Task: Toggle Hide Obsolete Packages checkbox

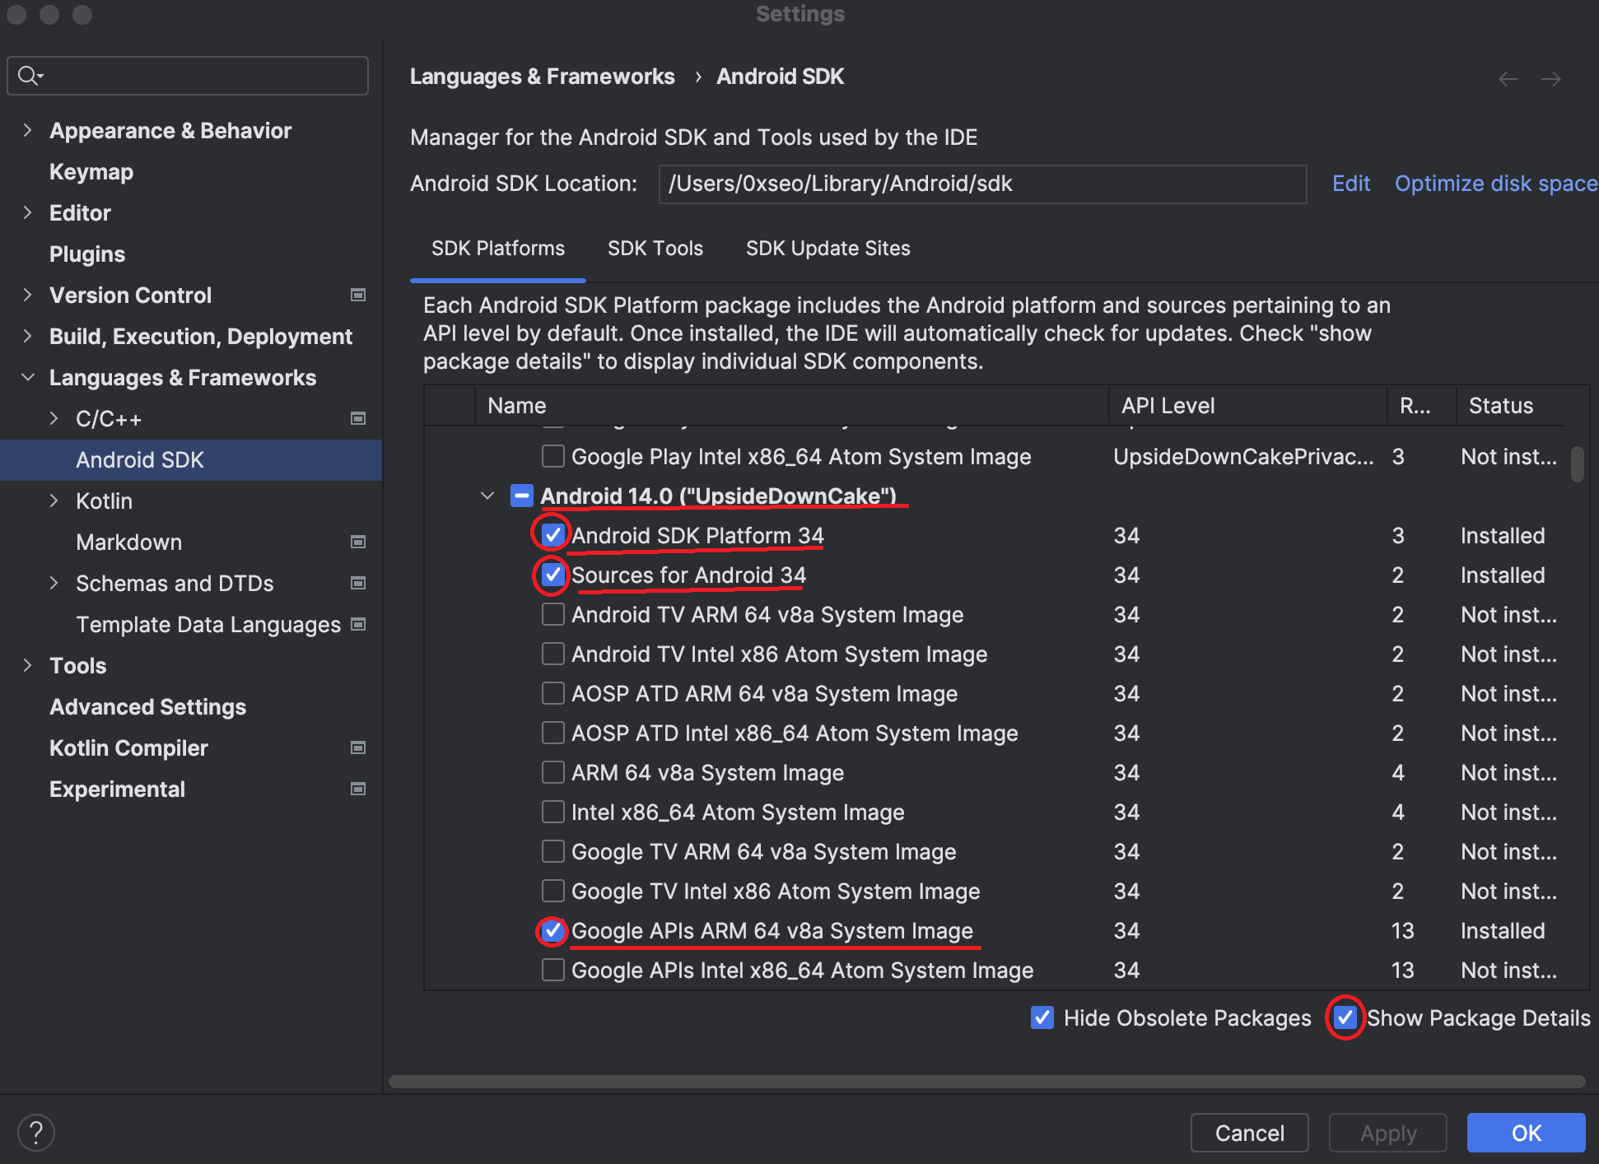Action: tap(1042, 1017)
